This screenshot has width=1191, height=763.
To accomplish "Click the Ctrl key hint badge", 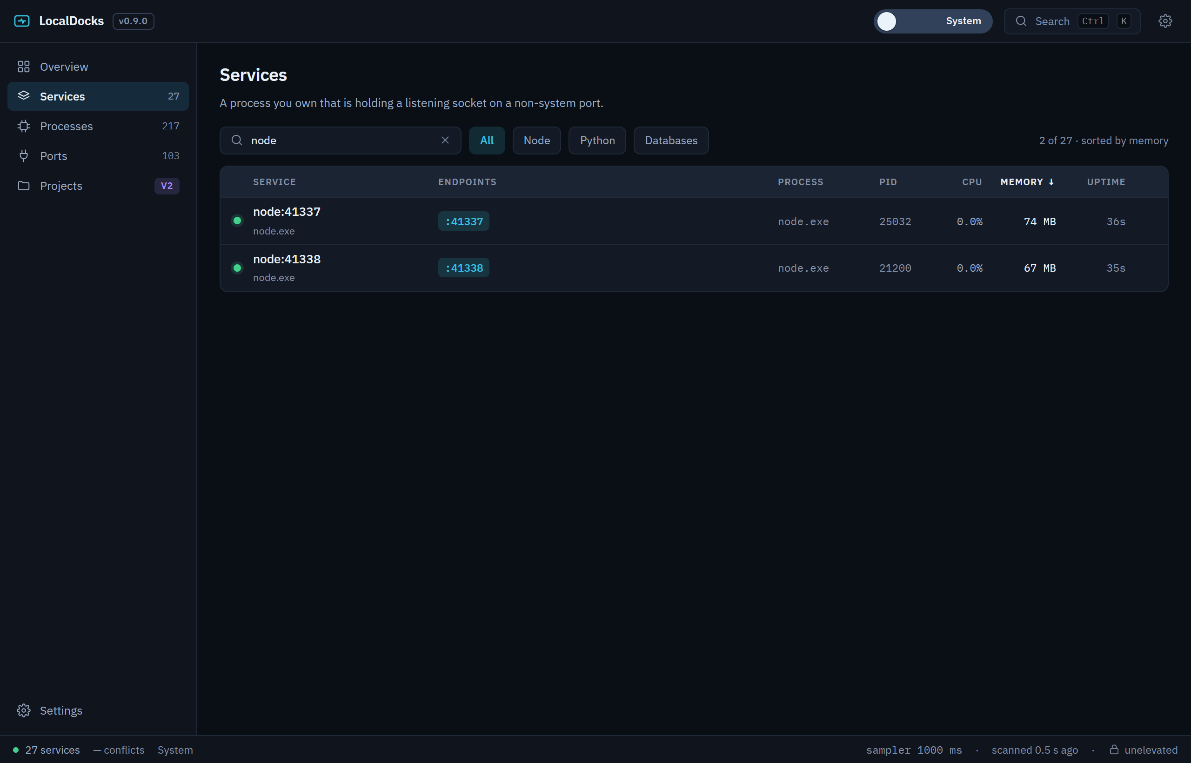I will point(1092,21).
